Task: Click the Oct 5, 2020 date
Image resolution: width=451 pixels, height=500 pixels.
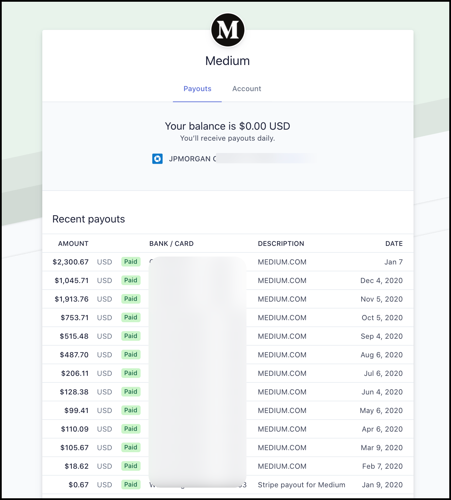Action: click(x=382, y=318)
